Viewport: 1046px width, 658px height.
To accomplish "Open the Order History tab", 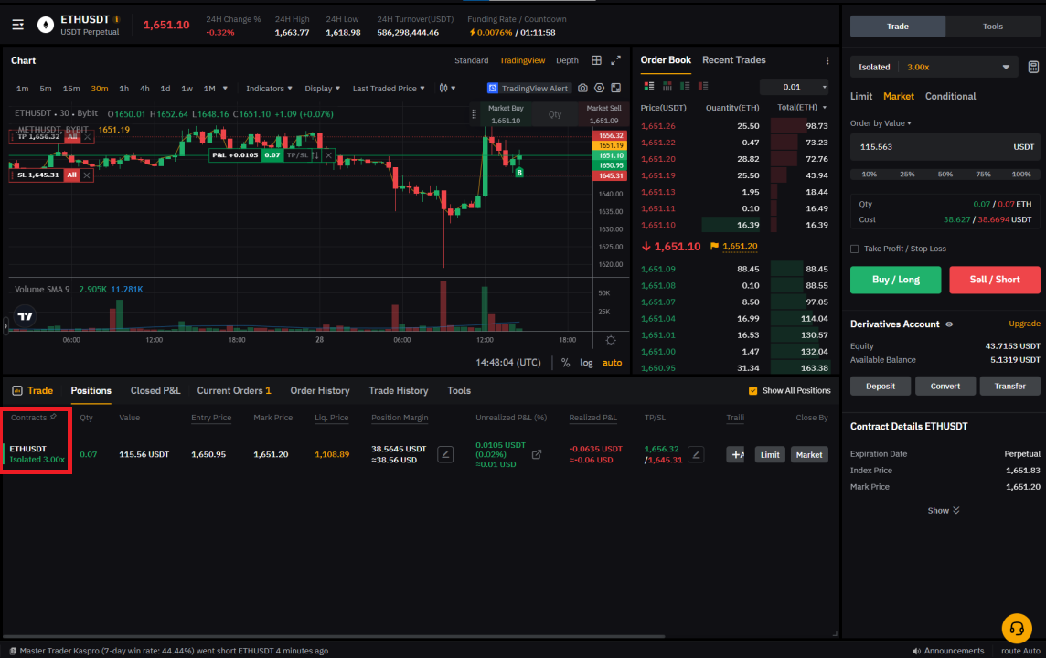I will pyautogui.click(x=319, y=390).
